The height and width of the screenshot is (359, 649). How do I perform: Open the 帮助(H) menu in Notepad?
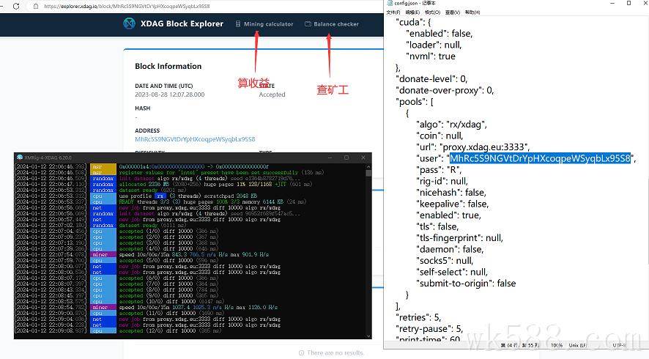point(472,12)
